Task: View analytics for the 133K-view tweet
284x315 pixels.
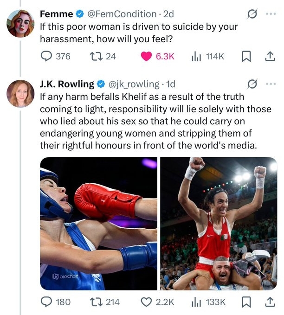Action: (x=197, y=302)
